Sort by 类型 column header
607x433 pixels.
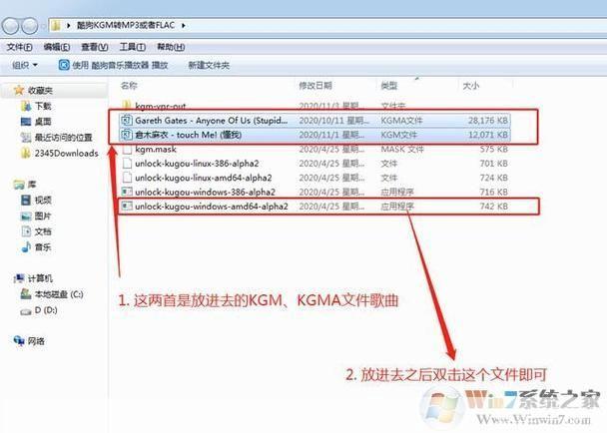coord(389,86)
